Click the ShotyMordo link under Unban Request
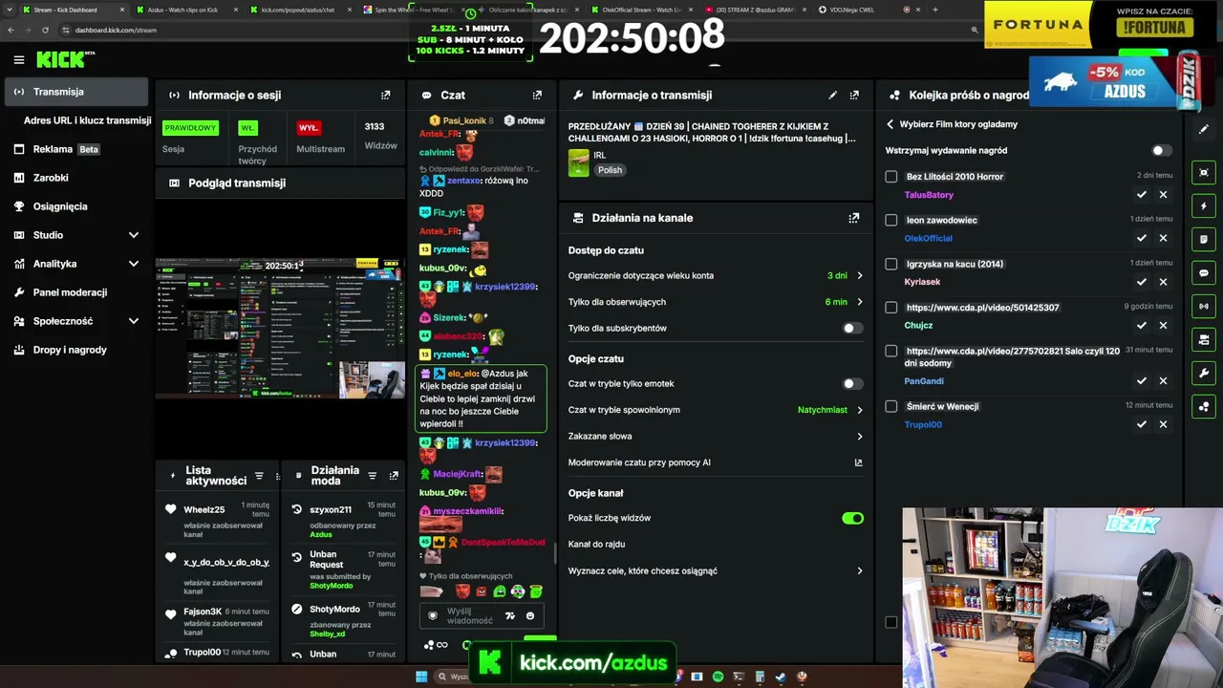1223x688 pixels. pos(333,586)
